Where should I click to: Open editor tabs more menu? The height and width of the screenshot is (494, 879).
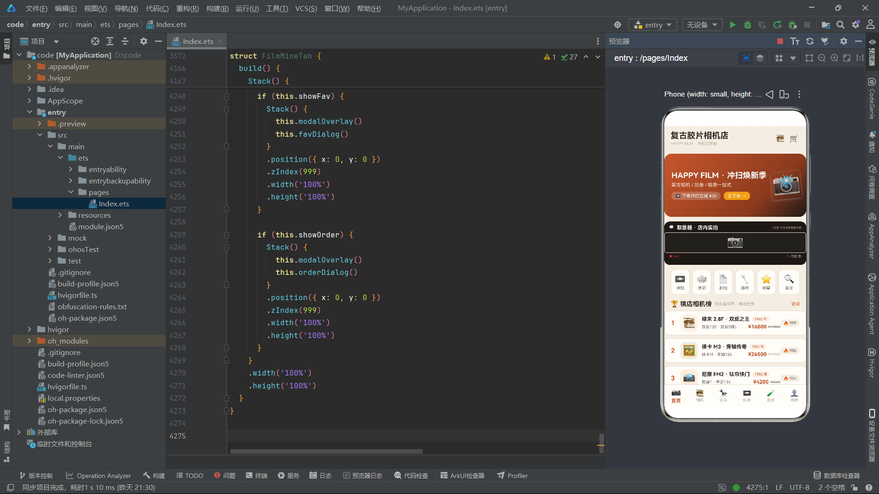pos(598,41)
